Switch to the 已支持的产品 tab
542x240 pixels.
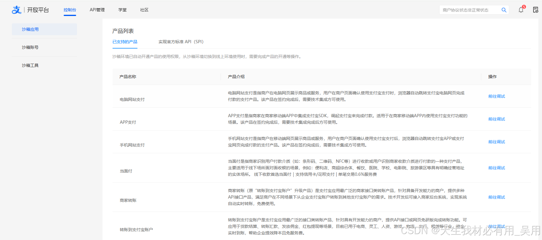pos(125,42)
